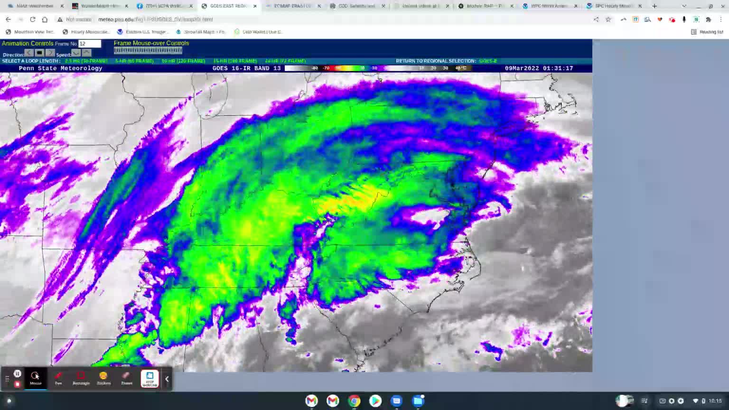Open the Chrome three-dot menu
This screenshot has height=410, width=729.
[721, 19]
